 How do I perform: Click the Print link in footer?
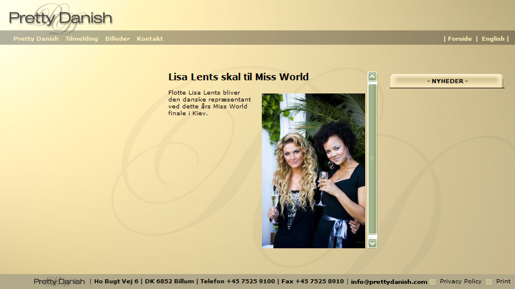(x=503, y=282)
